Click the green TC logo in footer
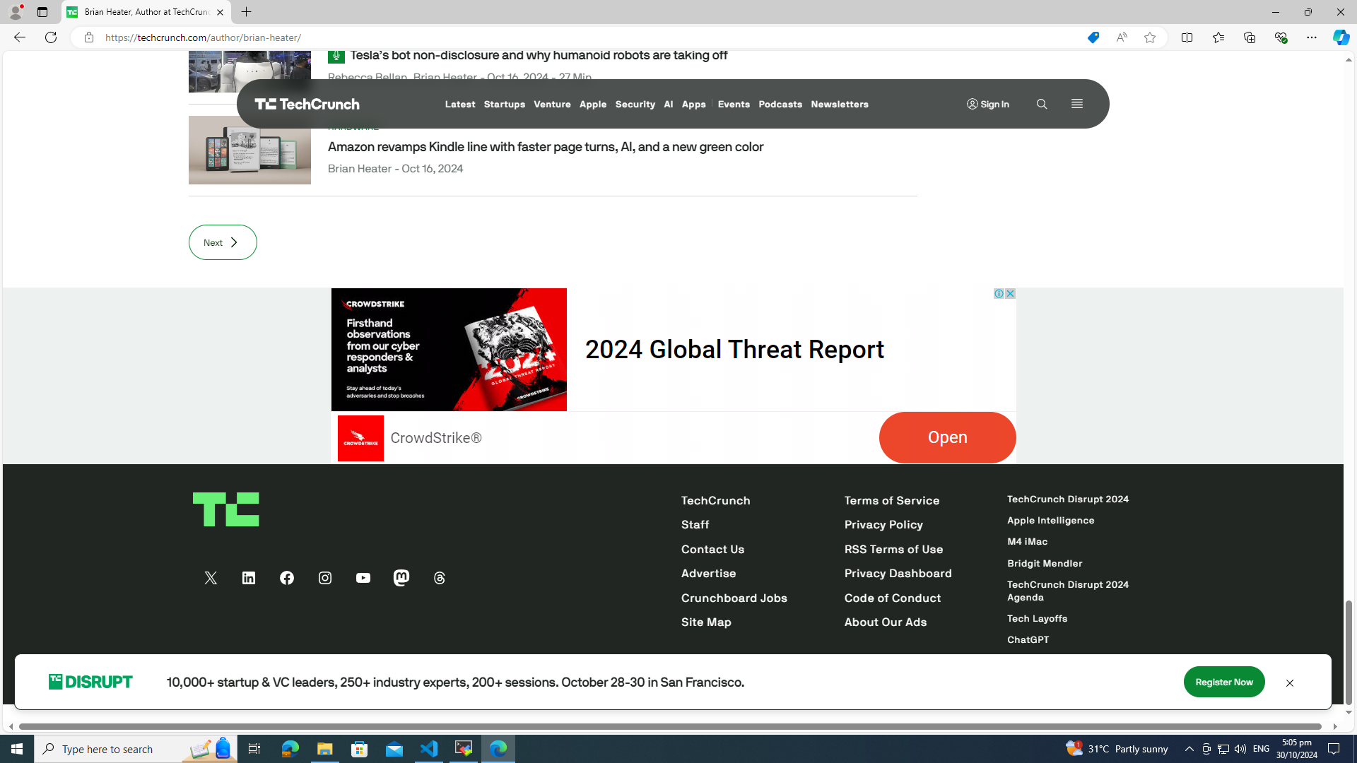Image resolution: width=1357 pixels, height=763 pixels. (226, 509)
